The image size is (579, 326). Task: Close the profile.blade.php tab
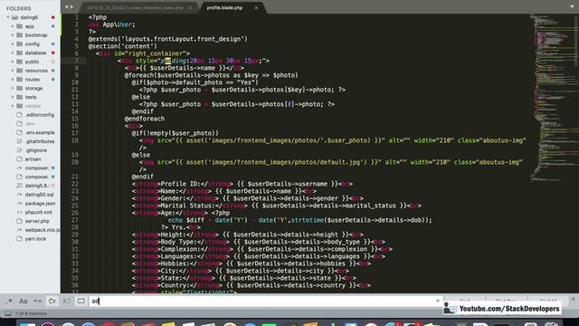click(256, 8)
